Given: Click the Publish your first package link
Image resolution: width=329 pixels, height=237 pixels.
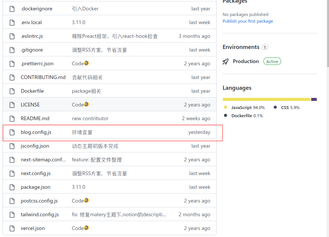Looking at the screenshot, I should pos(248,21).
